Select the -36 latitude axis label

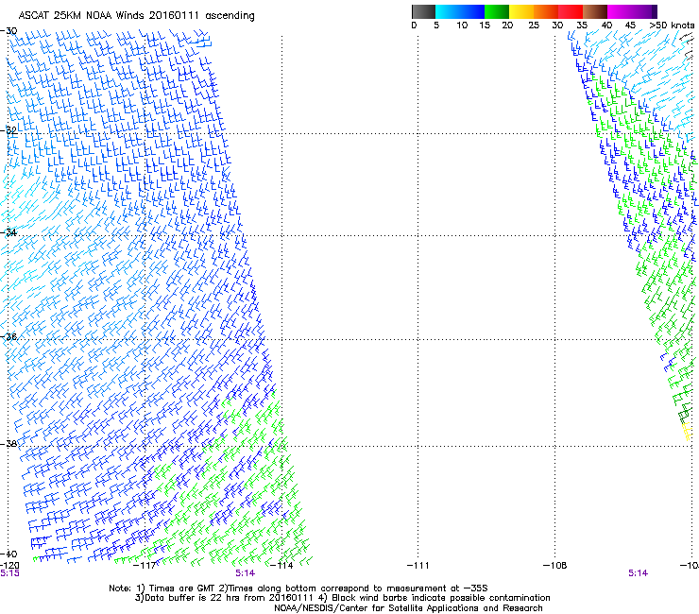point(9,336)
